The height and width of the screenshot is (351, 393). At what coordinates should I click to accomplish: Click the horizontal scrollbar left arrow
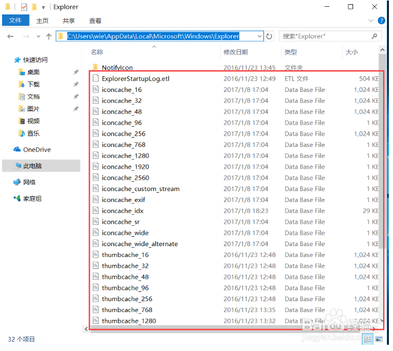86,329
